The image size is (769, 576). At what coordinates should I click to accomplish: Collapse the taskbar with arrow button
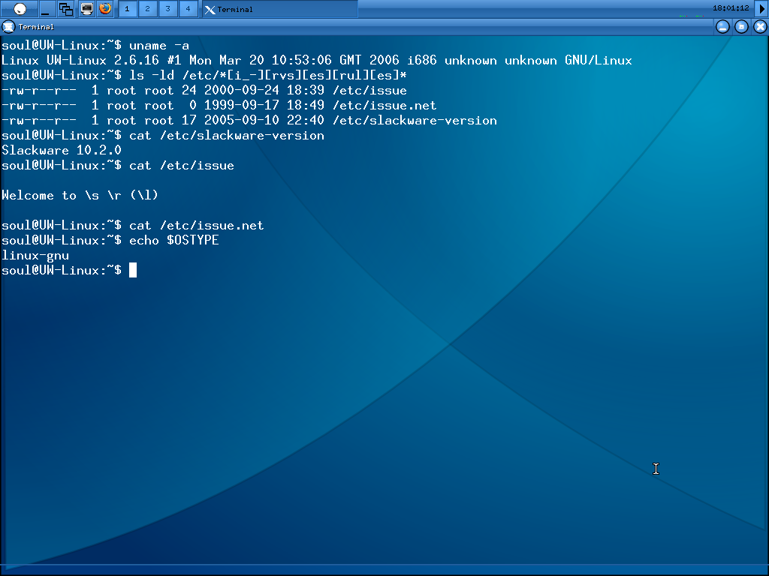(x=761, y=9)
